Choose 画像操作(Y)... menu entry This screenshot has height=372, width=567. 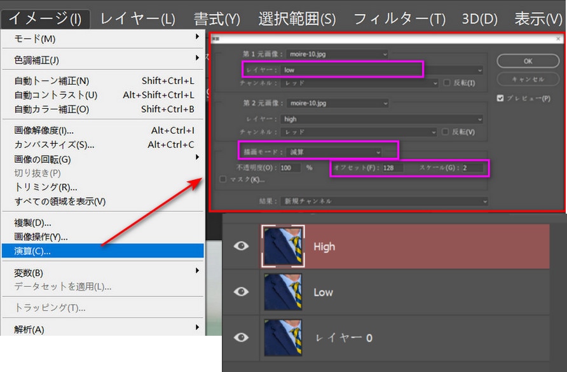pyautogui.click(x=103, y=237)
